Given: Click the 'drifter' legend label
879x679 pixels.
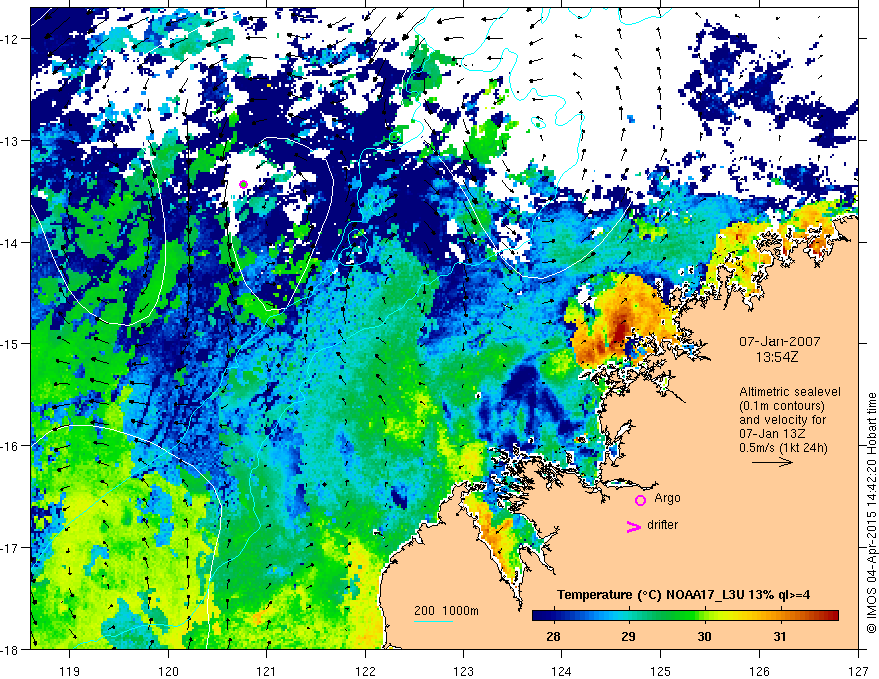Looking at the screenshot, I should click(662, 525).
